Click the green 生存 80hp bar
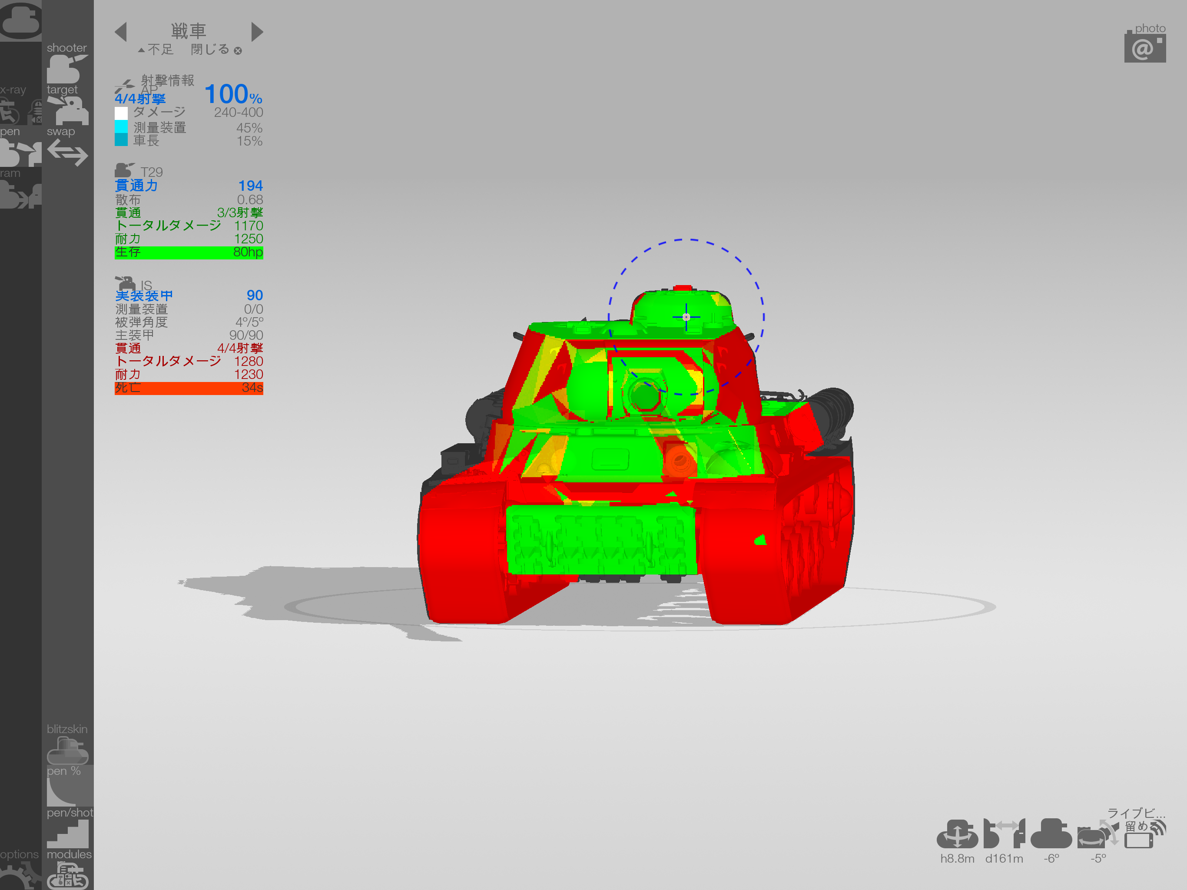Image resolution: width=1187 pixels, height=890 pixels. pyautogui.click(x=189, y=252)
